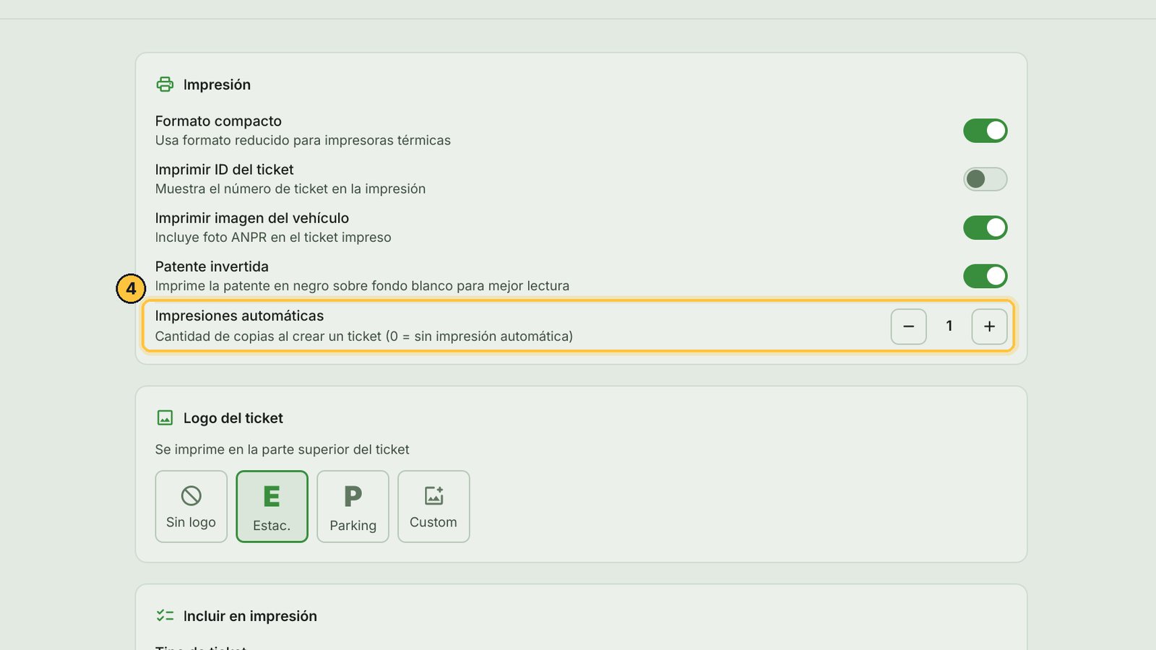This screenshot has width=1156, height=650.
Task: Click the 'Imprime la patente en negro' description
Action: (362, 285)
